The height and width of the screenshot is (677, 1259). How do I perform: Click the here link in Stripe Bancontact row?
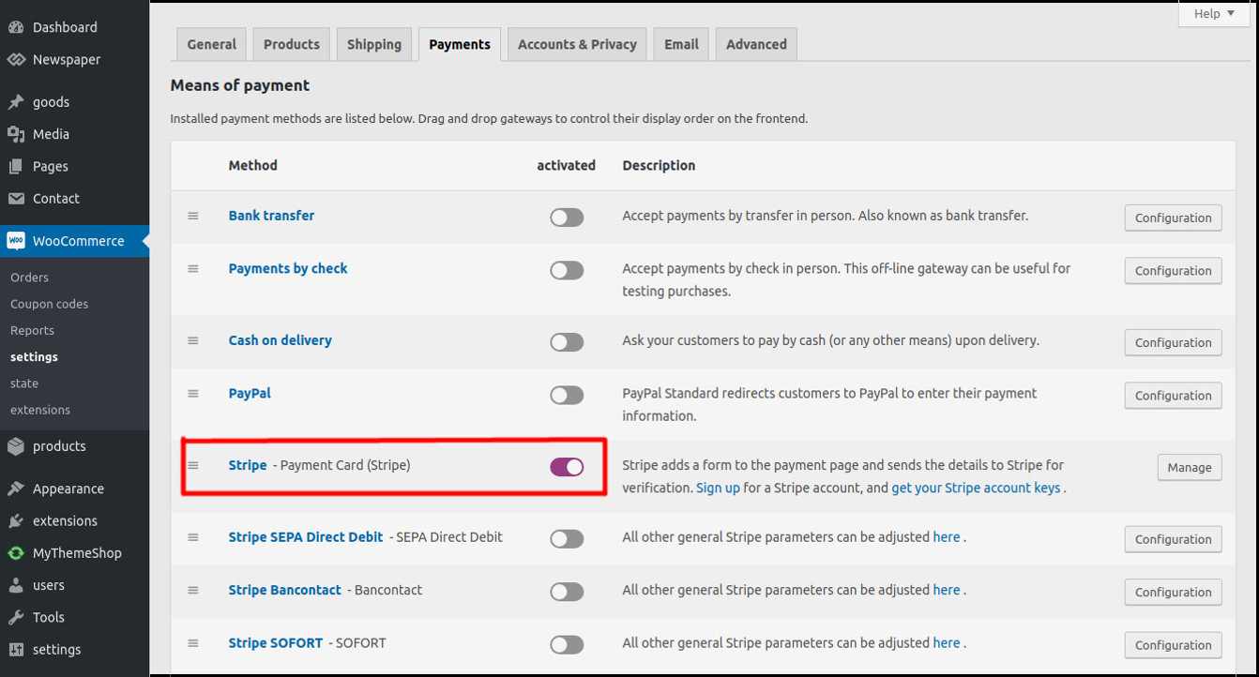pos(947,590)
